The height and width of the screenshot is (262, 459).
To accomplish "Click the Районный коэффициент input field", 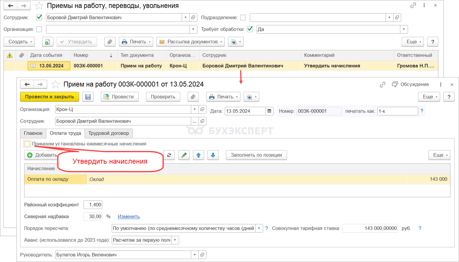I will click(93, 205).
